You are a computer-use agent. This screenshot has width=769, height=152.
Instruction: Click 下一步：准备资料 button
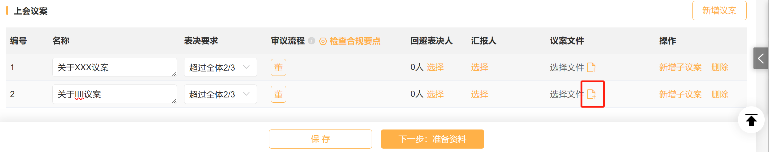tap(432, 139)
